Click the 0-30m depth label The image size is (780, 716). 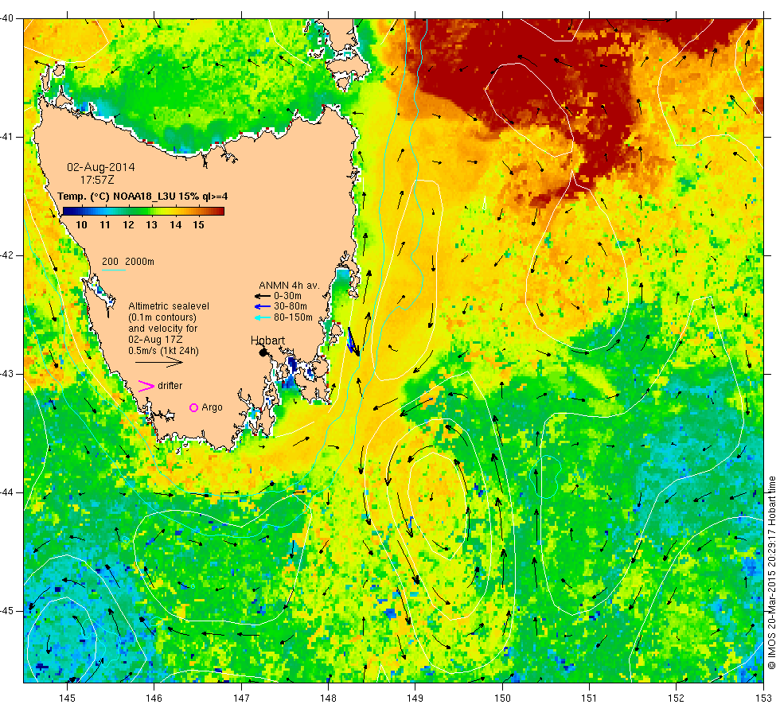[x=287, y=296]
